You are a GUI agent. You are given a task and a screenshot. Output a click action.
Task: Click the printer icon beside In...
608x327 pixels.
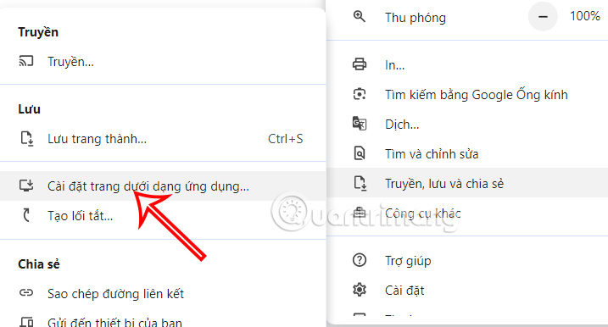tap(359, 64)
